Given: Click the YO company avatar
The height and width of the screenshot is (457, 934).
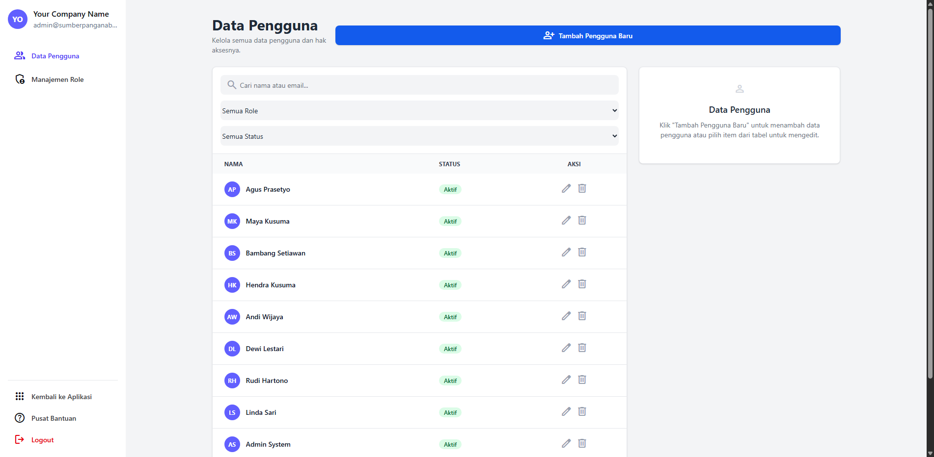Looking at the screenshot, I should (18, 20).
